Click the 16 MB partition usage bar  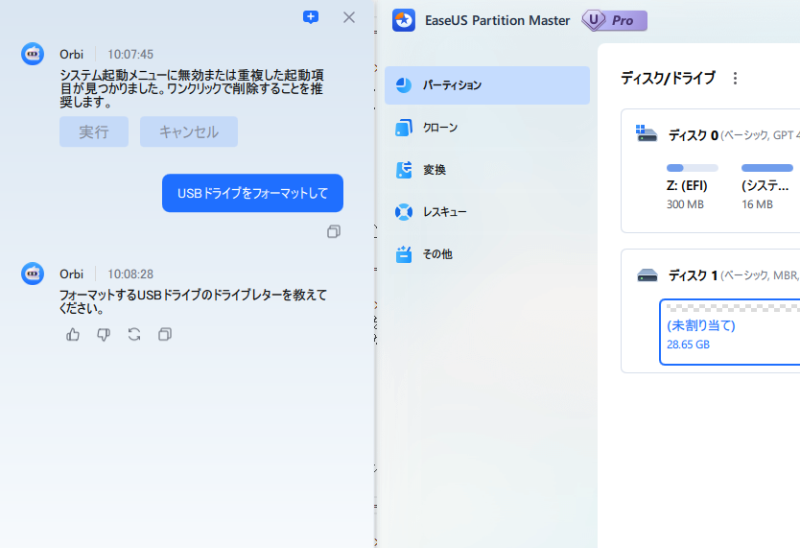tap(766, 168)
